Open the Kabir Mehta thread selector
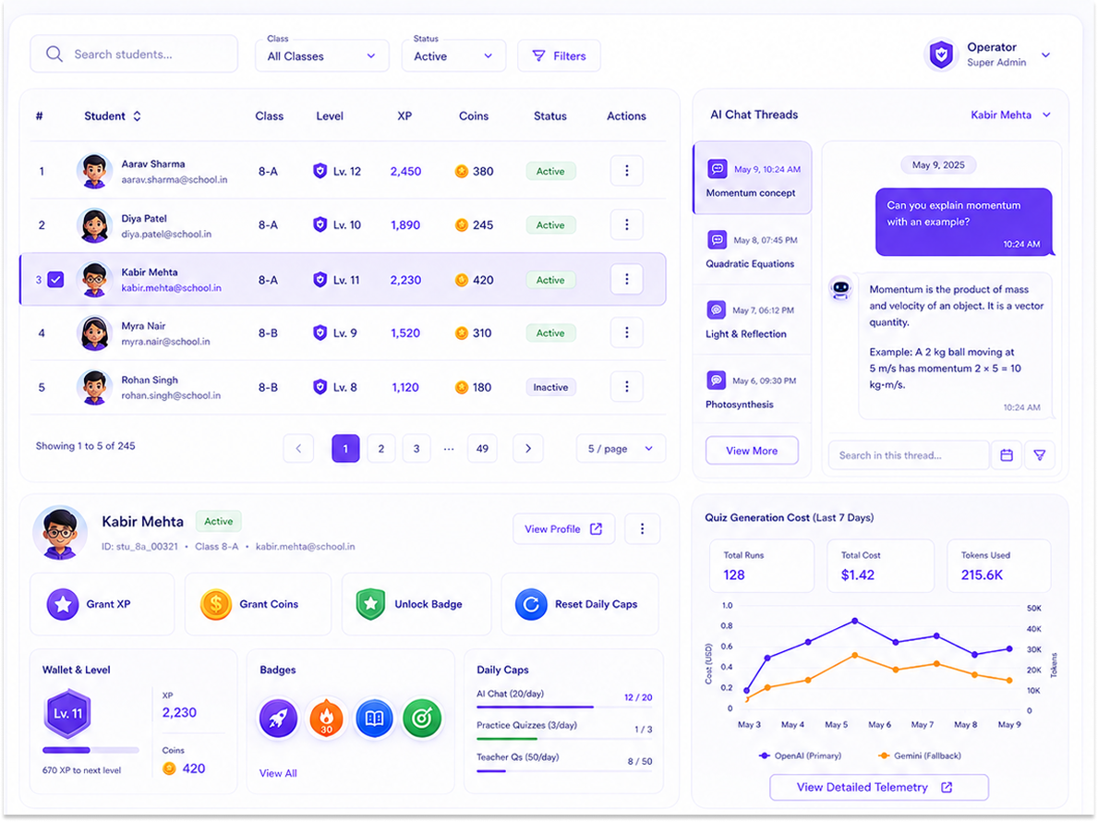 point(1009,115)
